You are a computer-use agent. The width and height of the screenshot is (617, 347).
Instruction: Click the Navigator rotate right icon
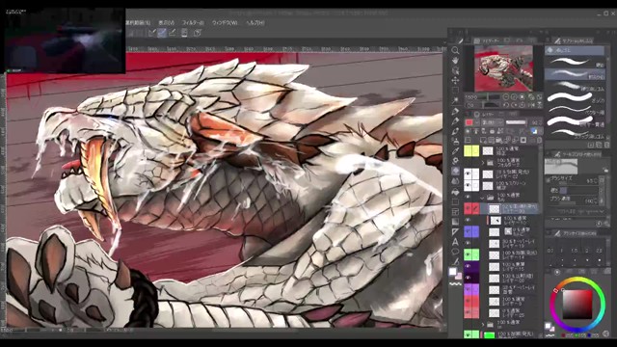click(514, 105)
